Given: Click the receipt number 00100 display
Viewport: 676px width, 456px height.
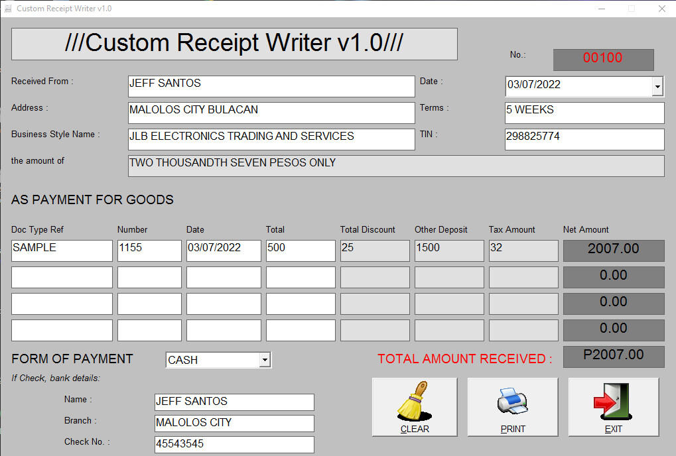Looking at the screenshot, I should click(602, 60).
